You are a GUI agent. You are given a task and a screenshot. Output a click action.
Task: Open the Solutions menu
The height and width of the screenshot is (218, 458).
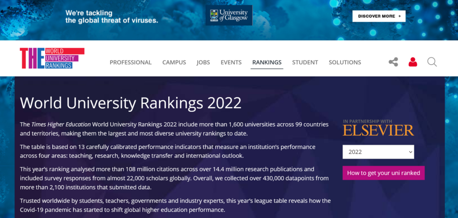(x=345, y=62)
